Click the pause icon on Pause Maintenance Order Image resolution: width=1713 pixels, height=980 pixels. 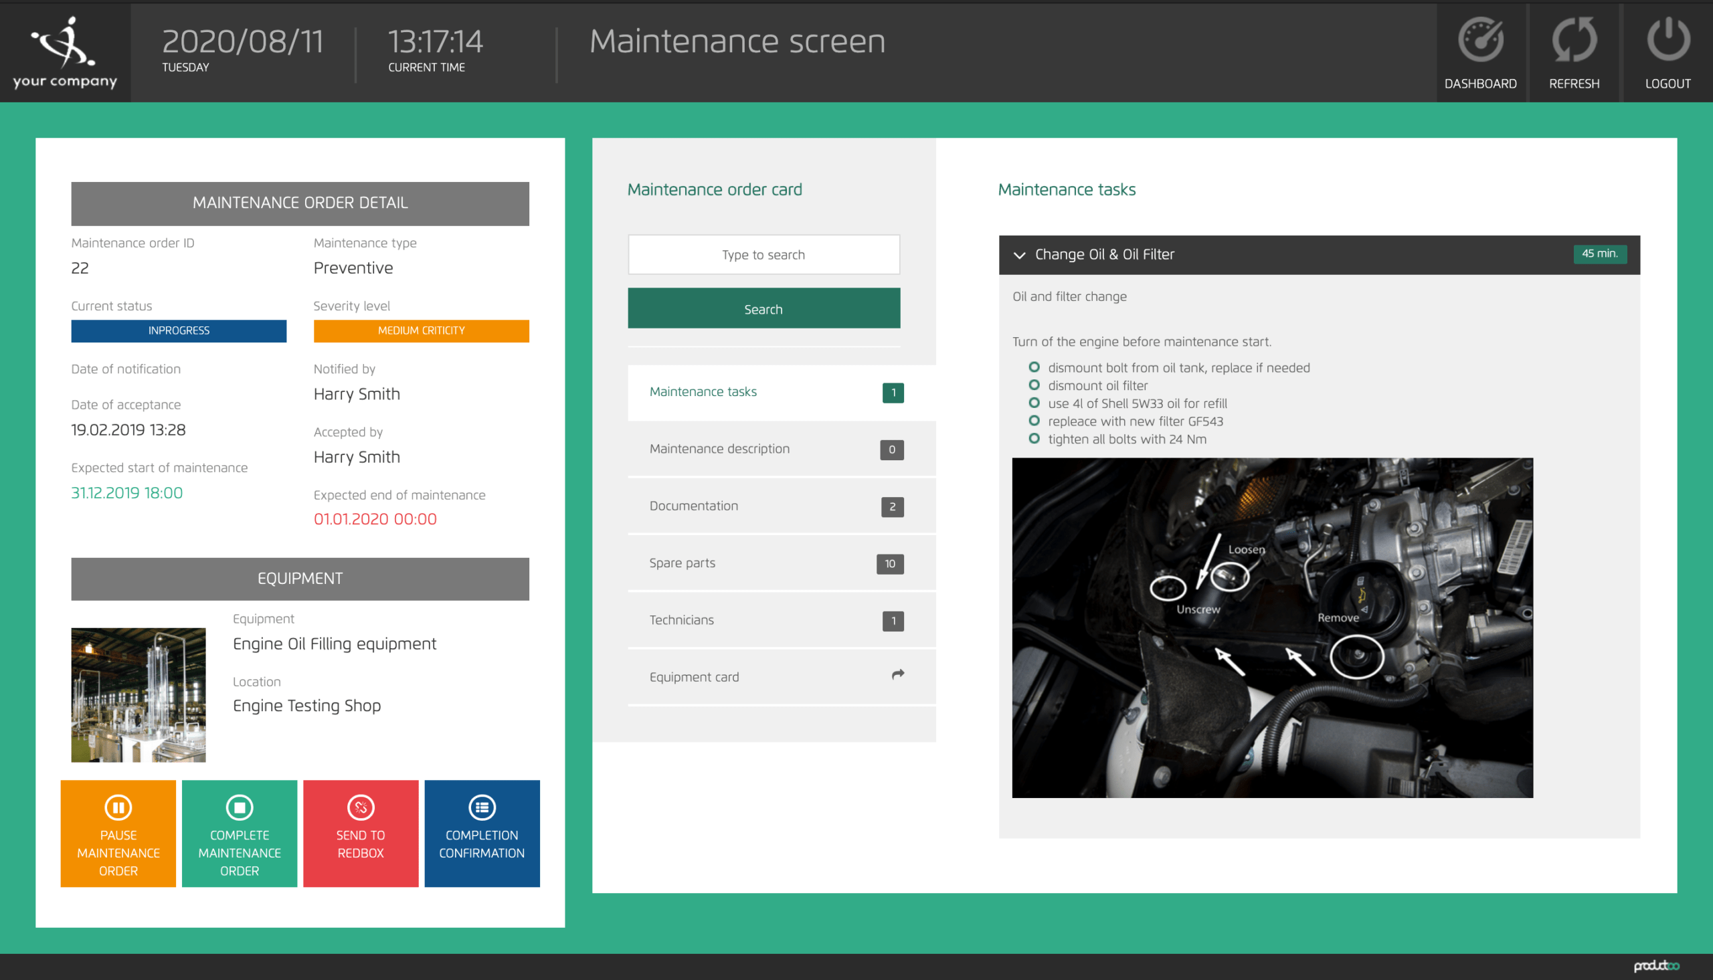point(118,806)
